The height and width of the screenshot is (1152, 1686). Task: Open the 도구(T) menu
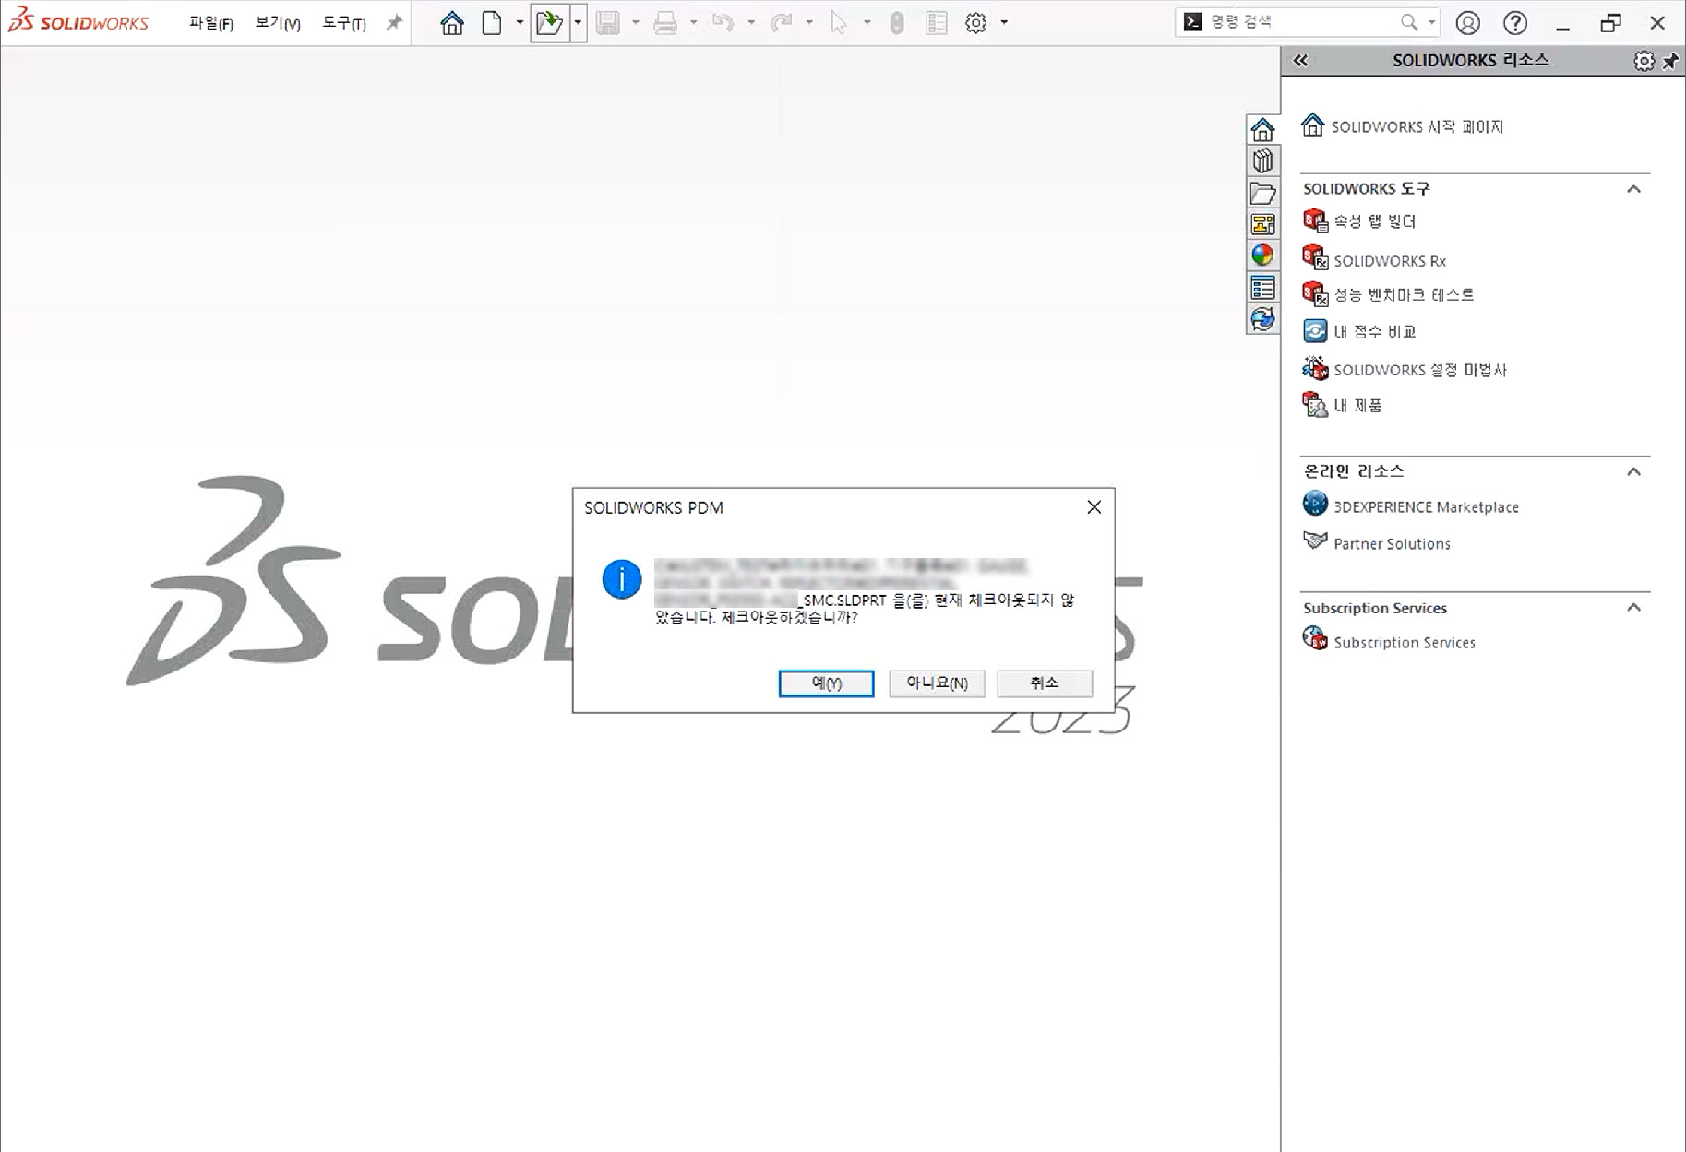344,23
